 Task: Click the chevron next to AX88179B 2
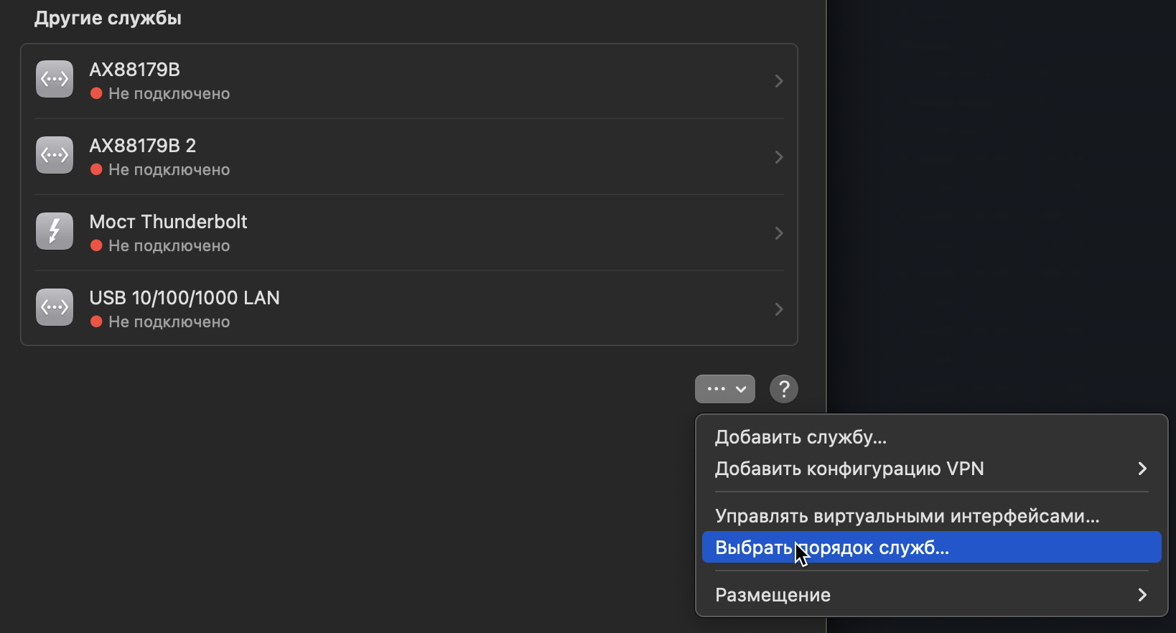779,157
